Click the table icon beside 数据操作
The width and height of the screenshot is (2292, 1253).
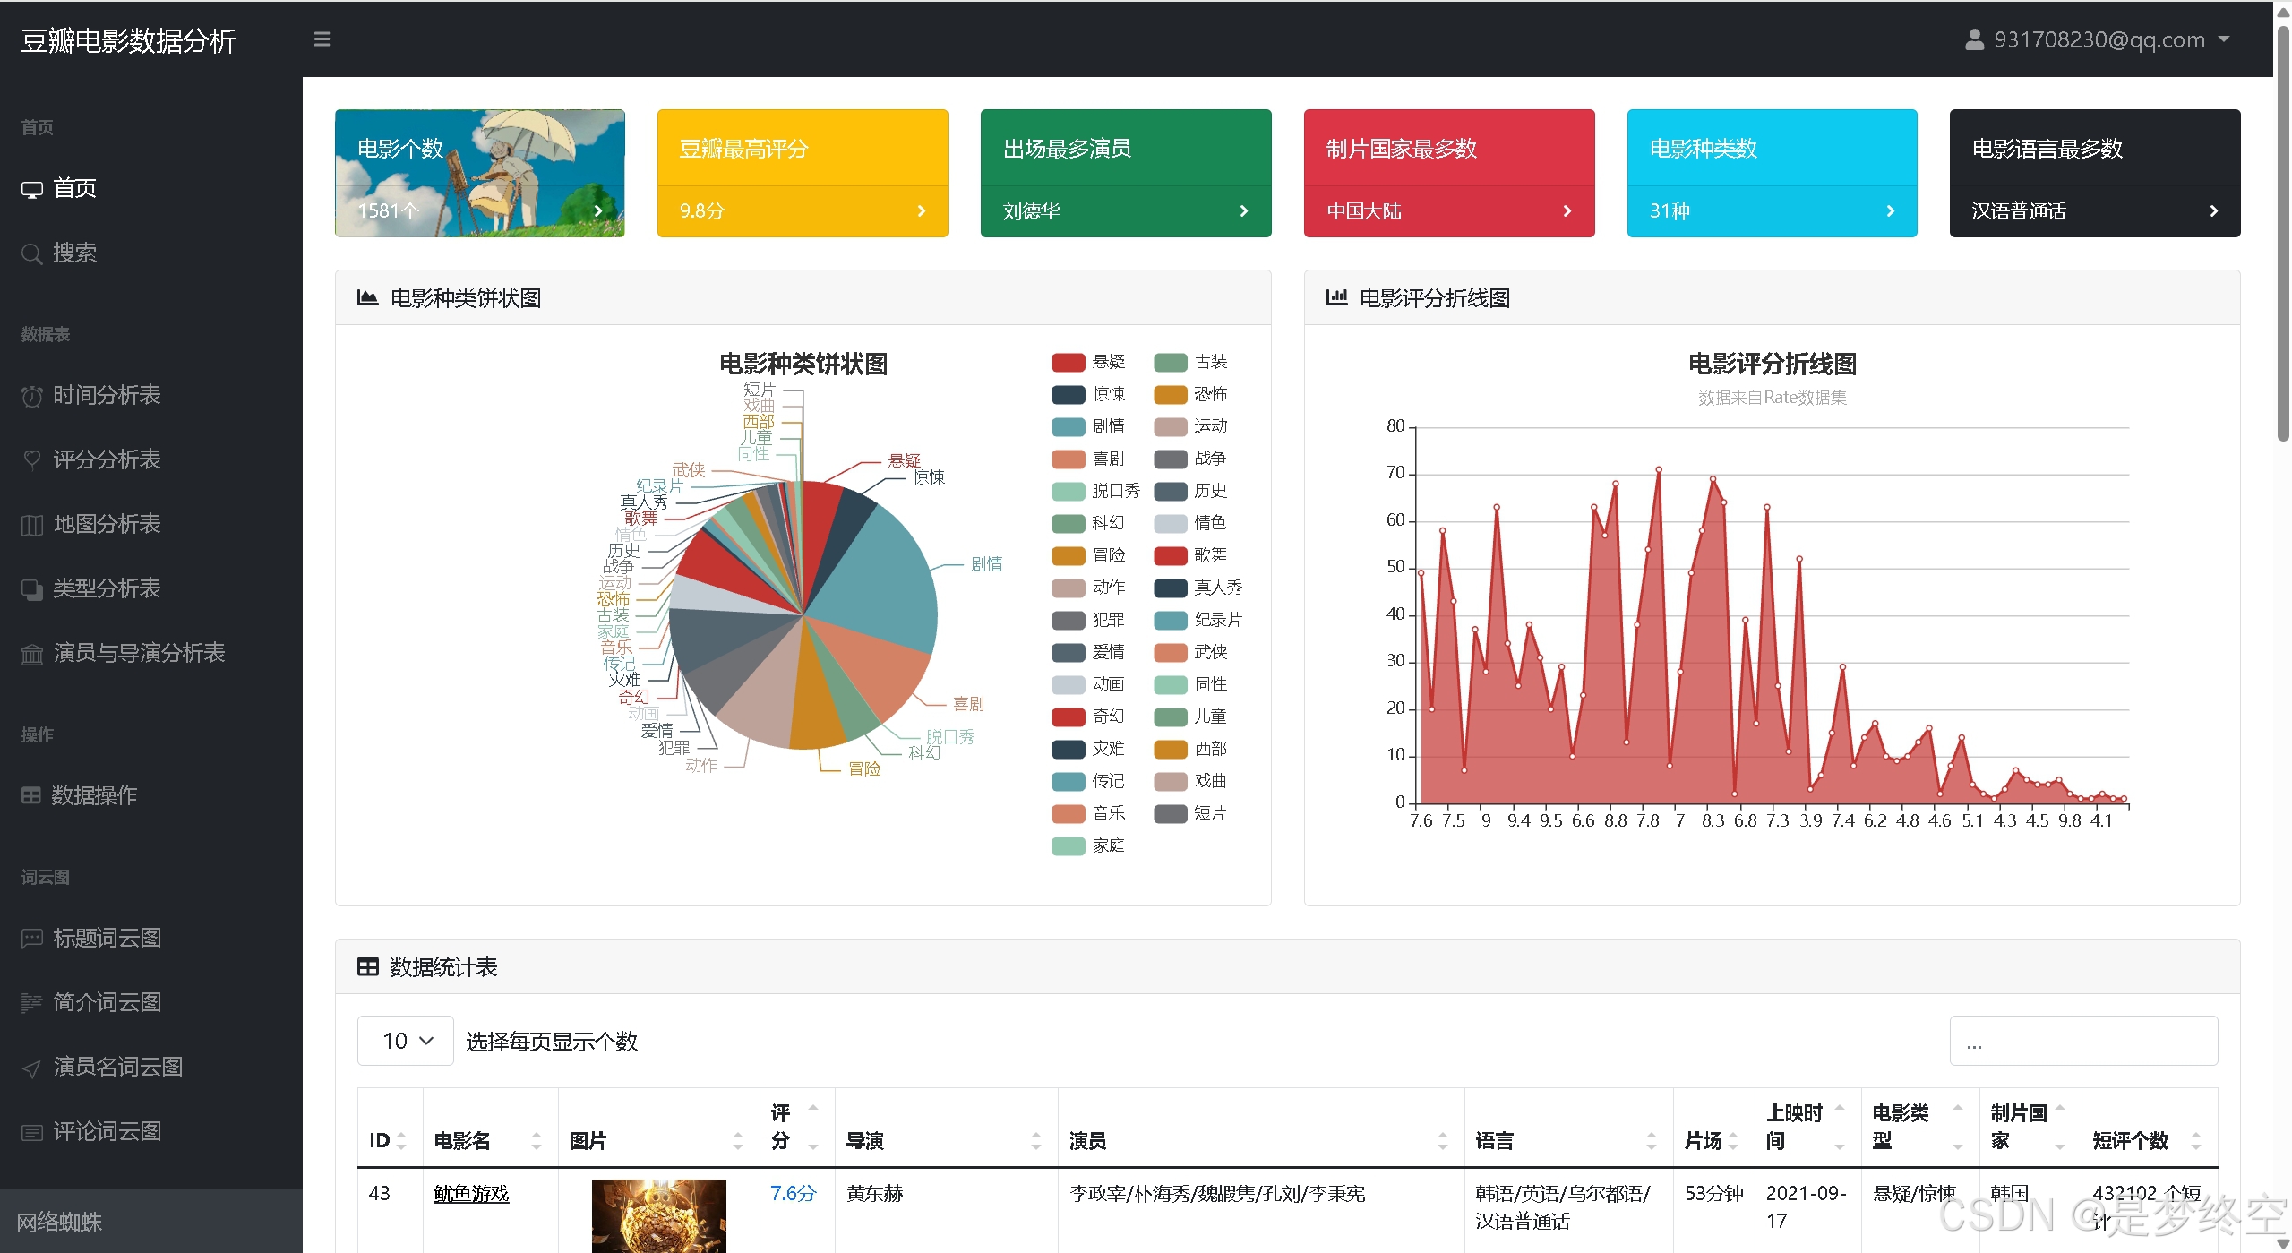[31, 795]
